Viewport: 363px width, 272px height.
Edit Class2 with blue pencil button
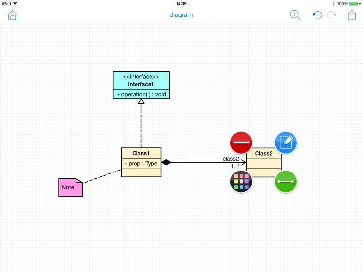[286, 143]
